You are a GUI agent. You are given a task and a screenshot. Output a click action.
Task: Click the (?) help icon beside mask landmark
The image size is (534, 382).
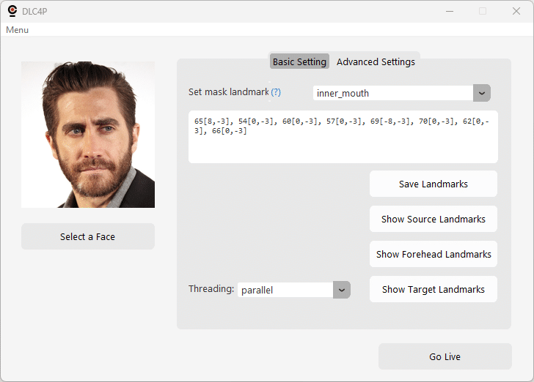[276, 92]
